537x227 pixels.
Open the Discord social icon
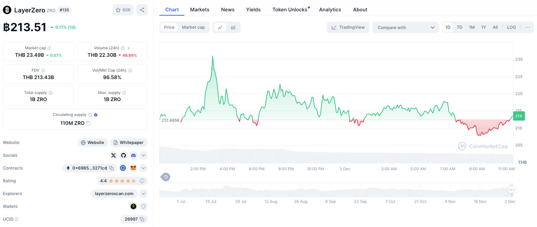click(133, 155)
